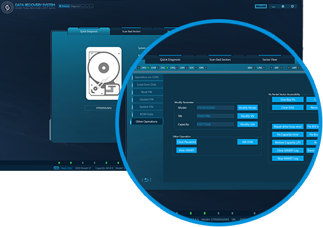Open Scan Bad Sectors tab in magnified view

[x=220, y=60]
